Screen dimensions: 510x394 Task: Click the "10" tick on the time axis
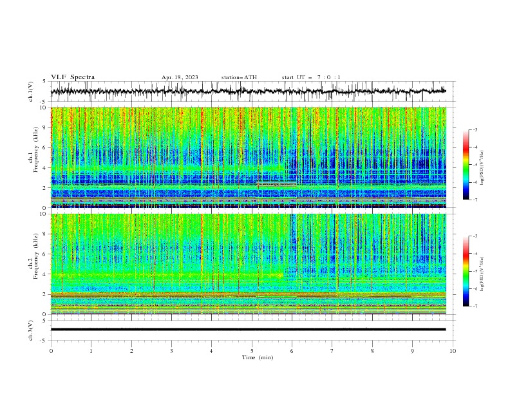pos(453,351)
